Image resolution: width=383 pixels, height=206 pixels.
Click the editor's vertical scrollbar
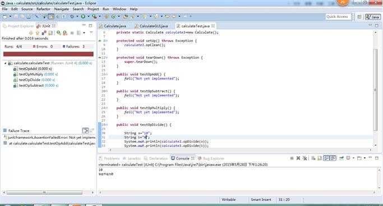[376, 90]
